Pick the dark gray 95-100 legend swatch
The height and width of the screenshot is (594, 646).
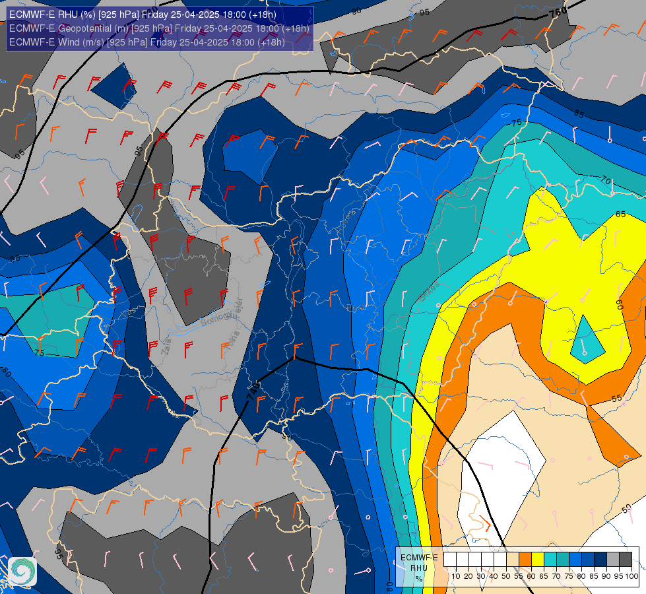pyautogui.click(x=626, y=560)
